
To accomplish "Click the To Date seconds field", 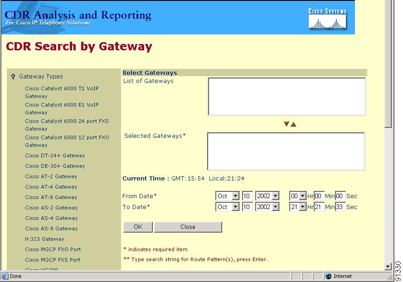I will click(340, 207).
